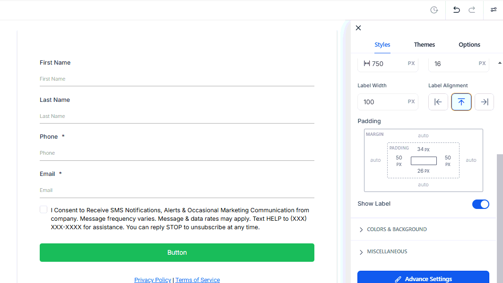503x283 pixels.
Task: Switch to the Themes tab
Action: click(424, 45)
